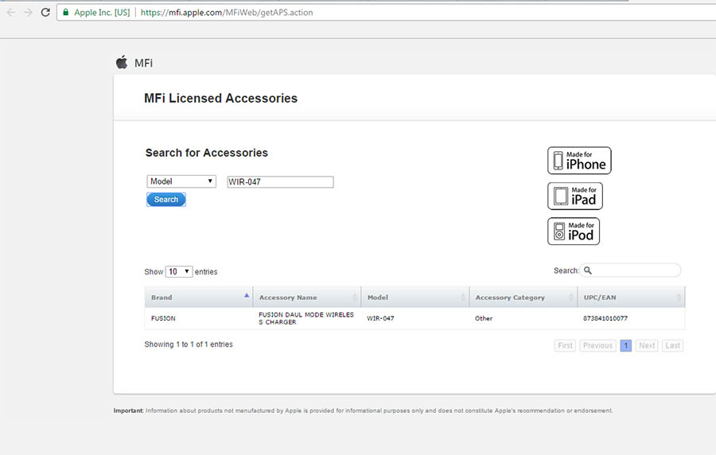The image size is (716, 455).
Task: Click the browser back arrow
Action: pos(11,12)
